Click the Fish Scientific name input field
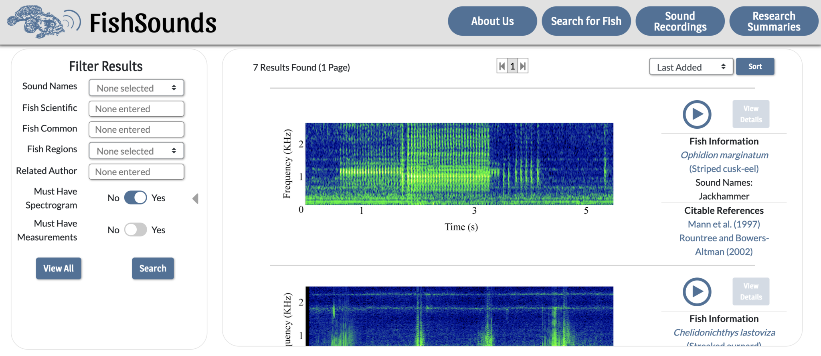The height and width of the screenshot is (356, 821). (x=136, y=109)
